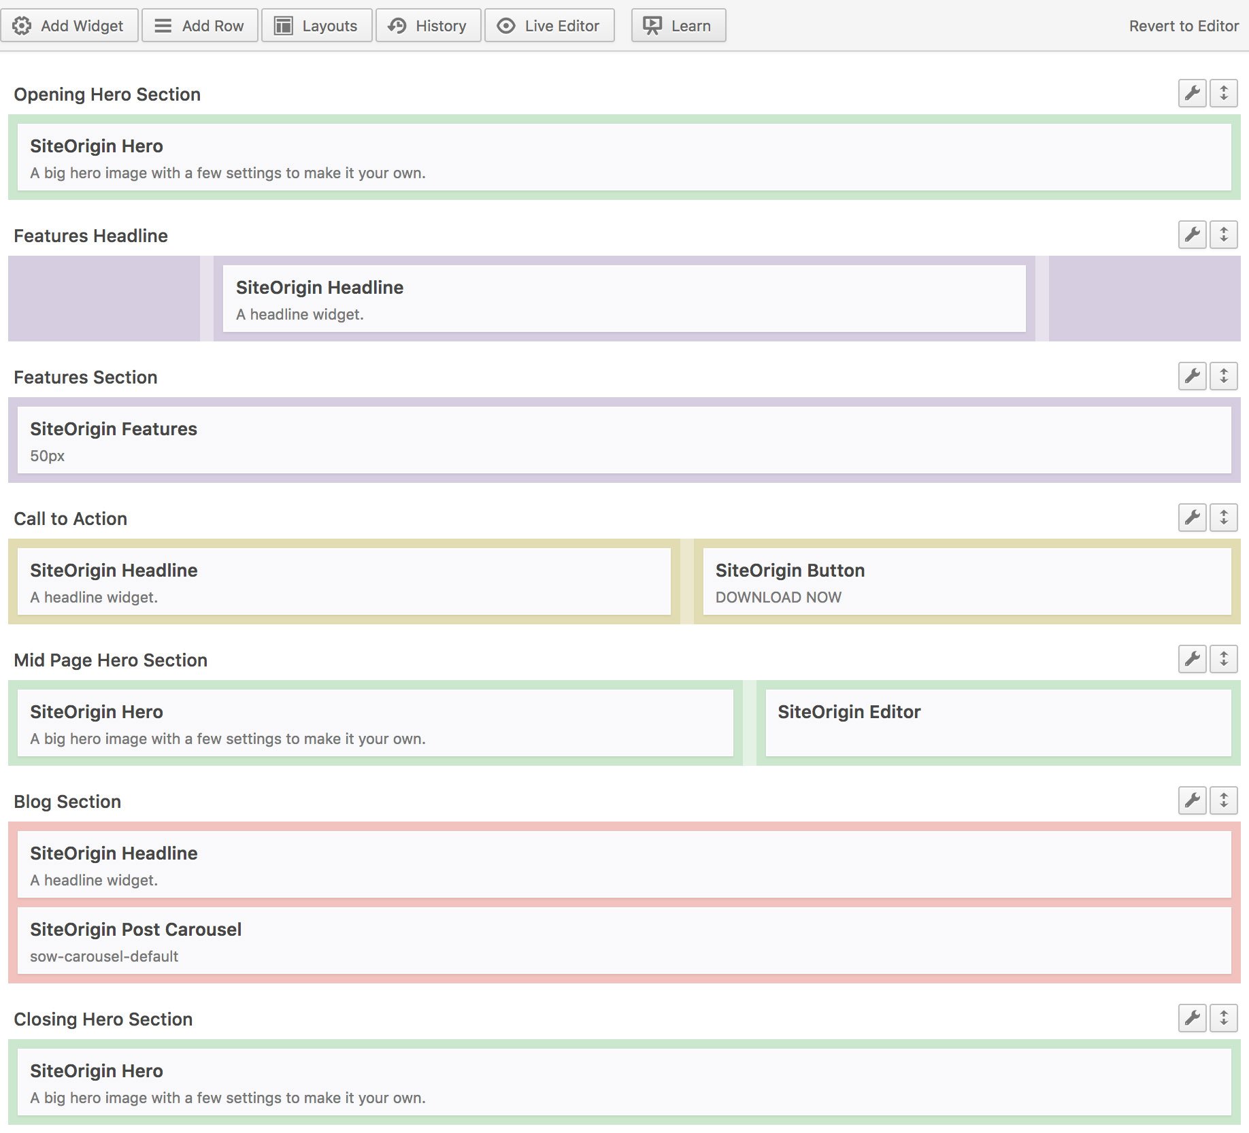This screenshot has height=1133, width=1249.
Task: Grab the Mid Page Hero Section move arrows
Action: (x=1223, y=659)
